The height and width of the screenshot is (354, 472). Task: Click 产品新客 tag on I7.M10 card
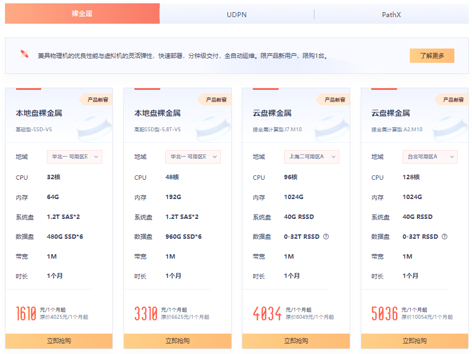pos(334,100)
